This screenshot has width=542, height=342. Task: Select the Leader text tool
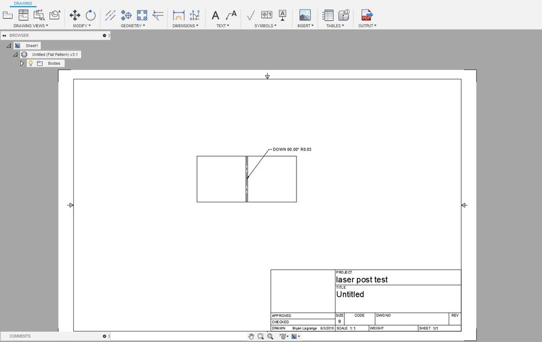coord(231,15)
